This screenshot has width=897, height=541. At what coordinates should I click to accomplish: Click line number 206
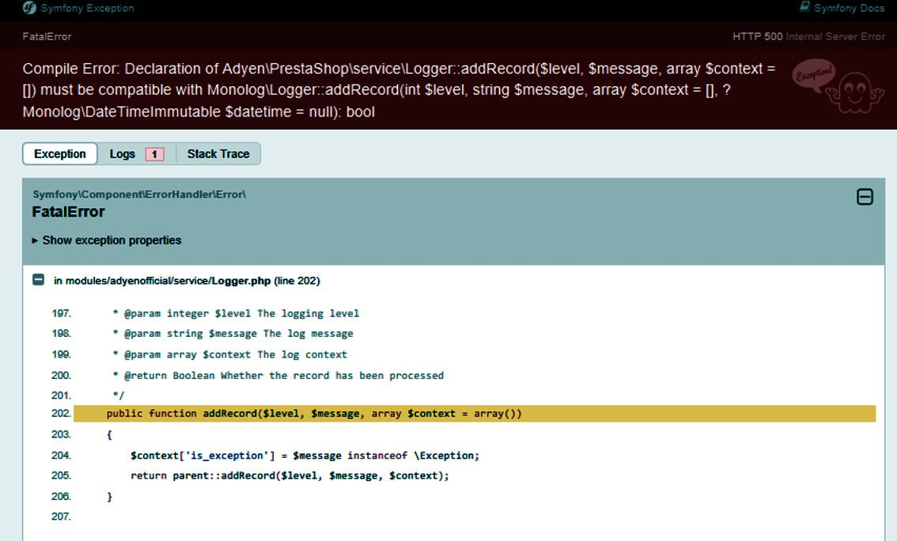pyautogui.click(x=61, y=497)
